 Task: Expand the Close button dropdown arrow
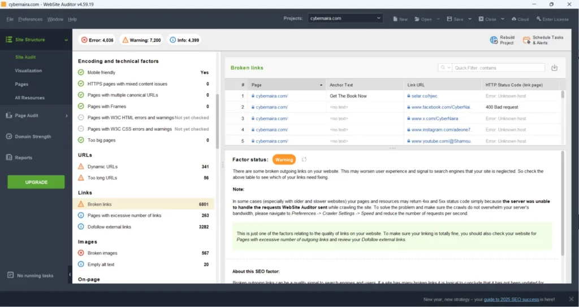coord(503,19)
